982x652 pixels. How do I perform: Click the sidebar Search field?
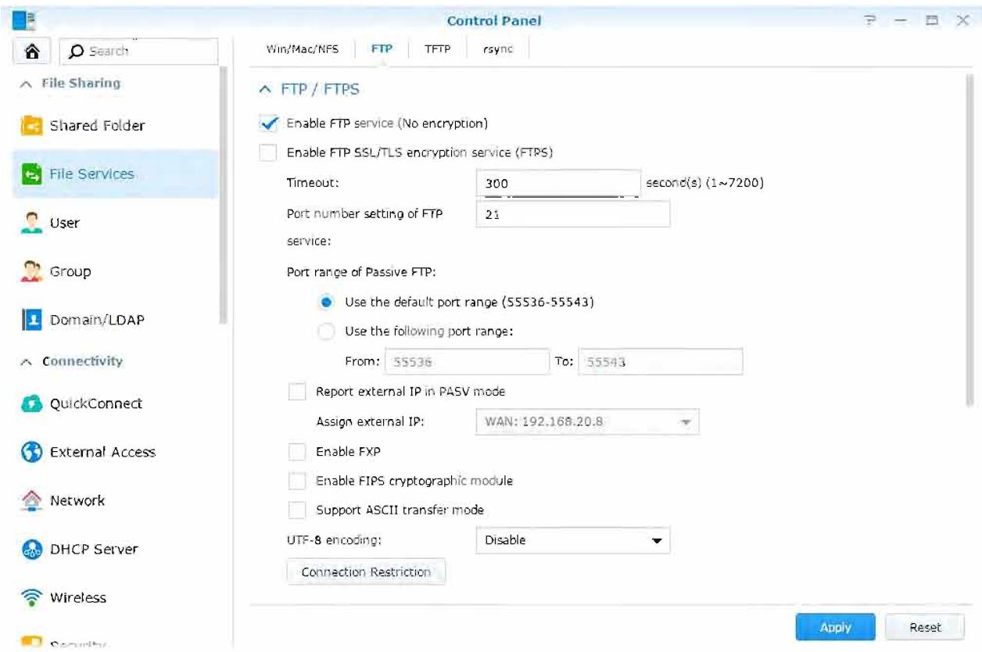[x=138, y=52]
